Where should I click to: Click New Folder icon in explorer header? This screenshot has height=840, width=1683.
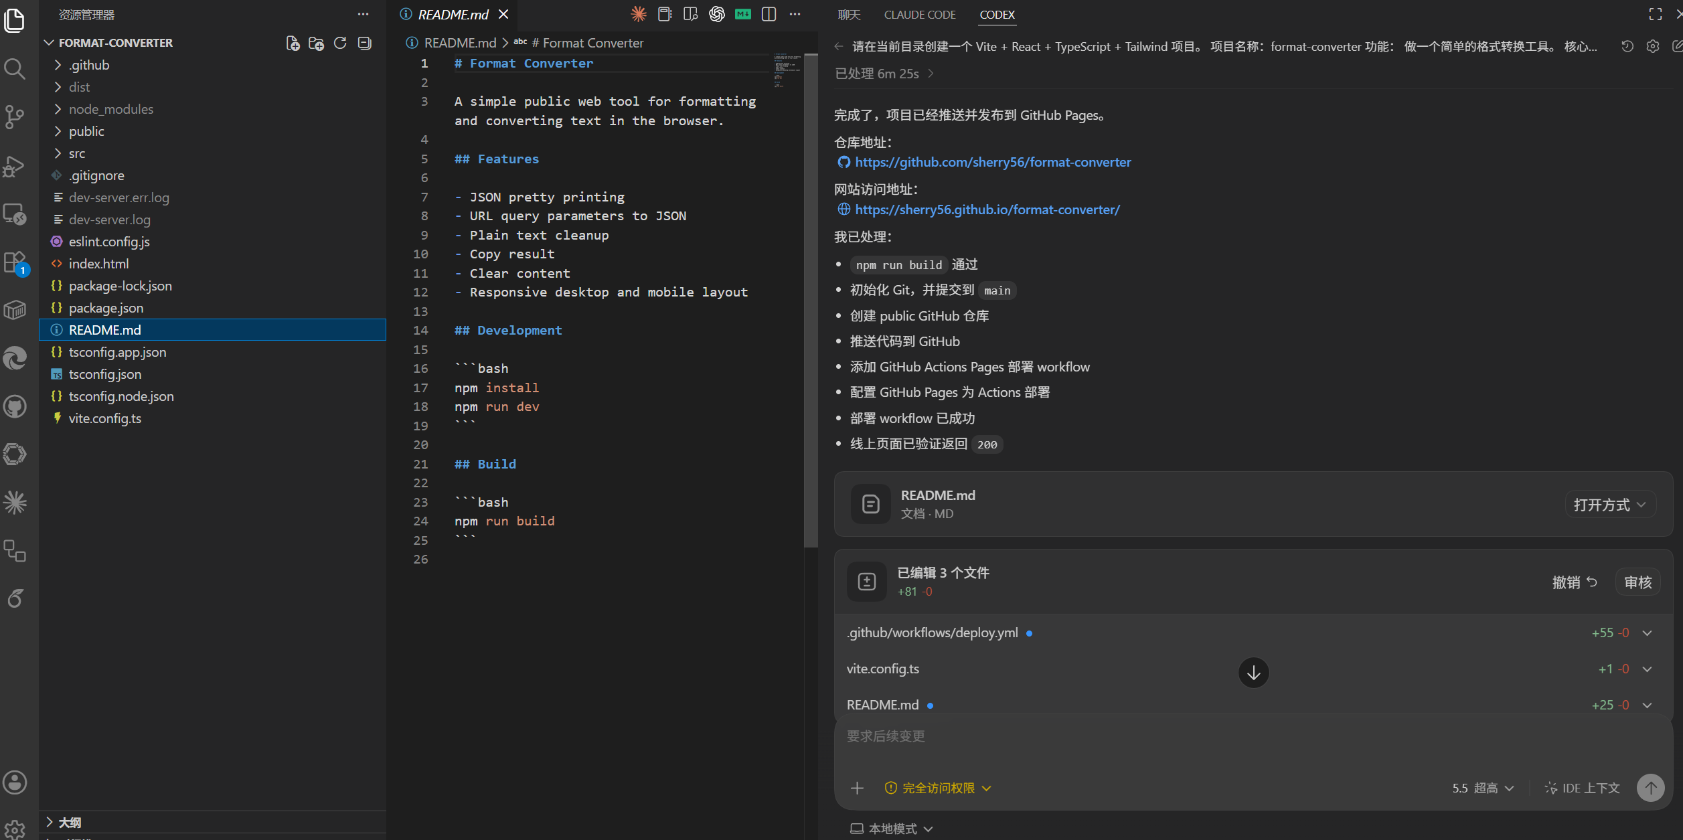(x=316, y=43)
